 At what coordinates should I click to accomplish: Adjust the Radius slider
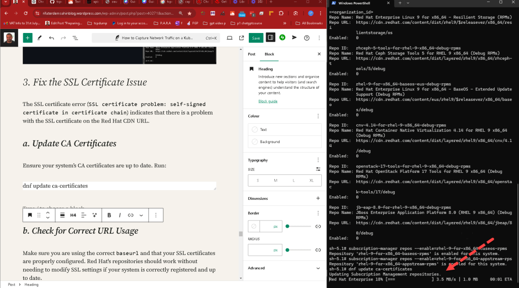(x=299, y=250)
